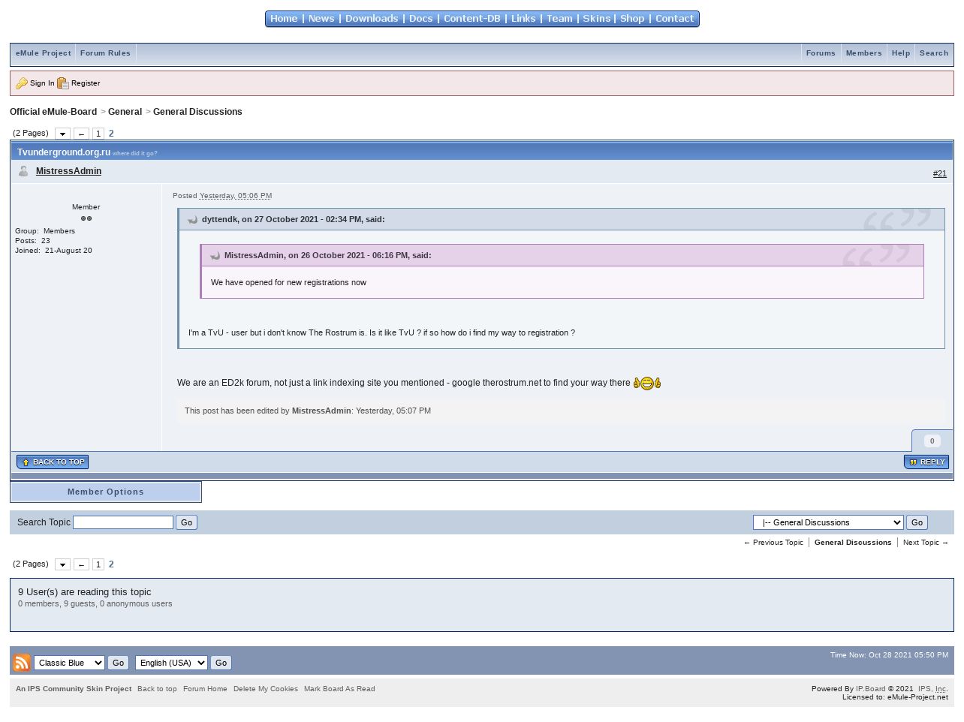Open MistressAdmin's profile link
The width and height of the screenshot is (964, 722).
tap(68, 171)
